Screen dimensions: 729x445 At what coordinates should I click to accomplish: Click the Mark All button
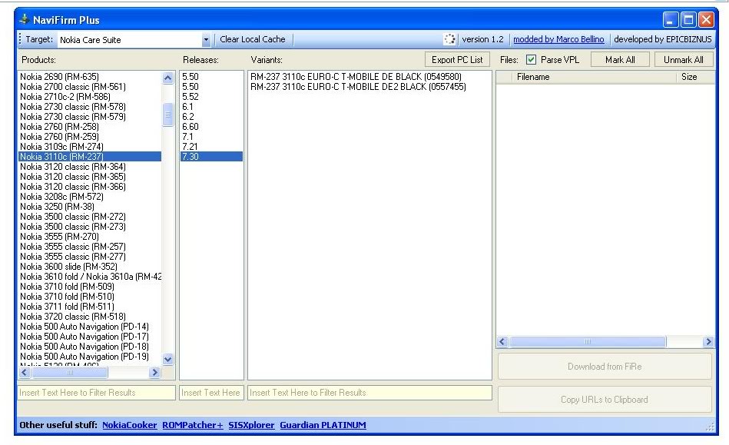[x=620, y=59]
